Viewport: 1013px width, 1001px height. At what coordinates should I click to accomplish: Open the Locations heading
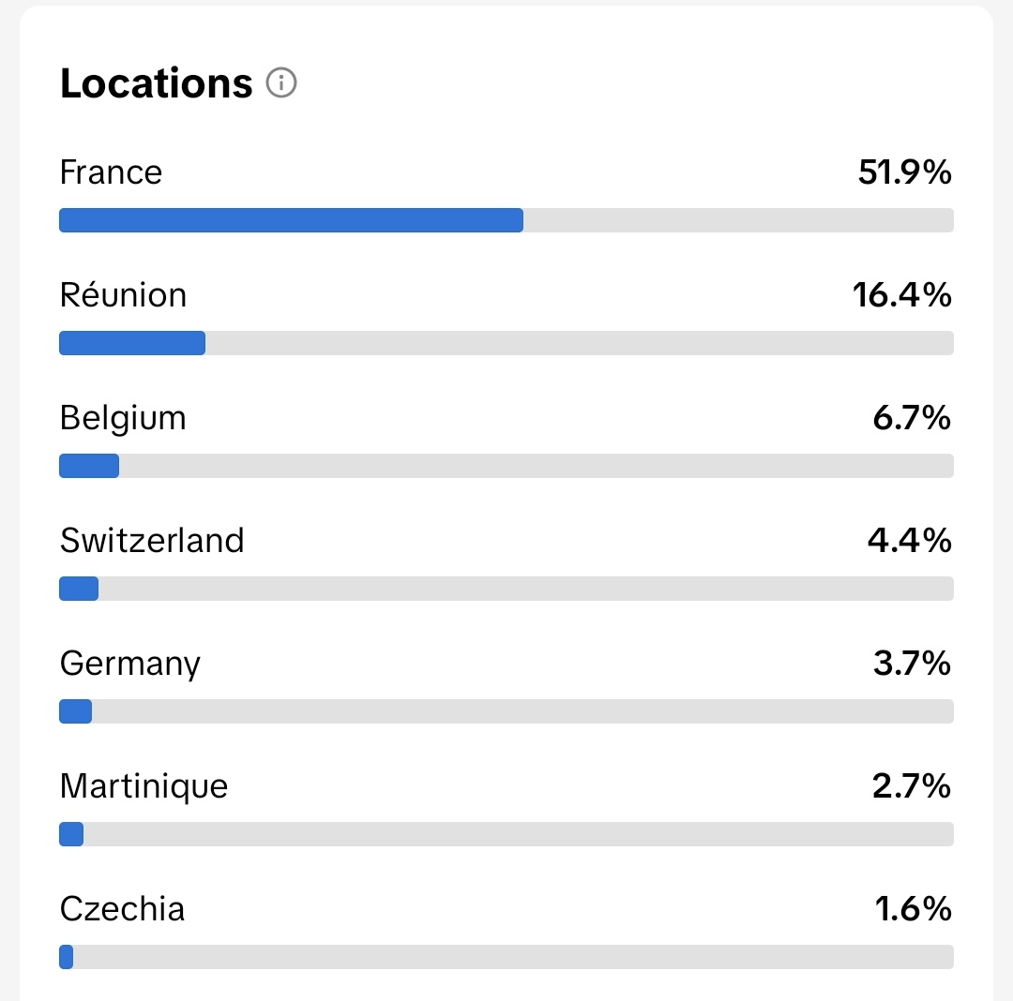point(156,83)
